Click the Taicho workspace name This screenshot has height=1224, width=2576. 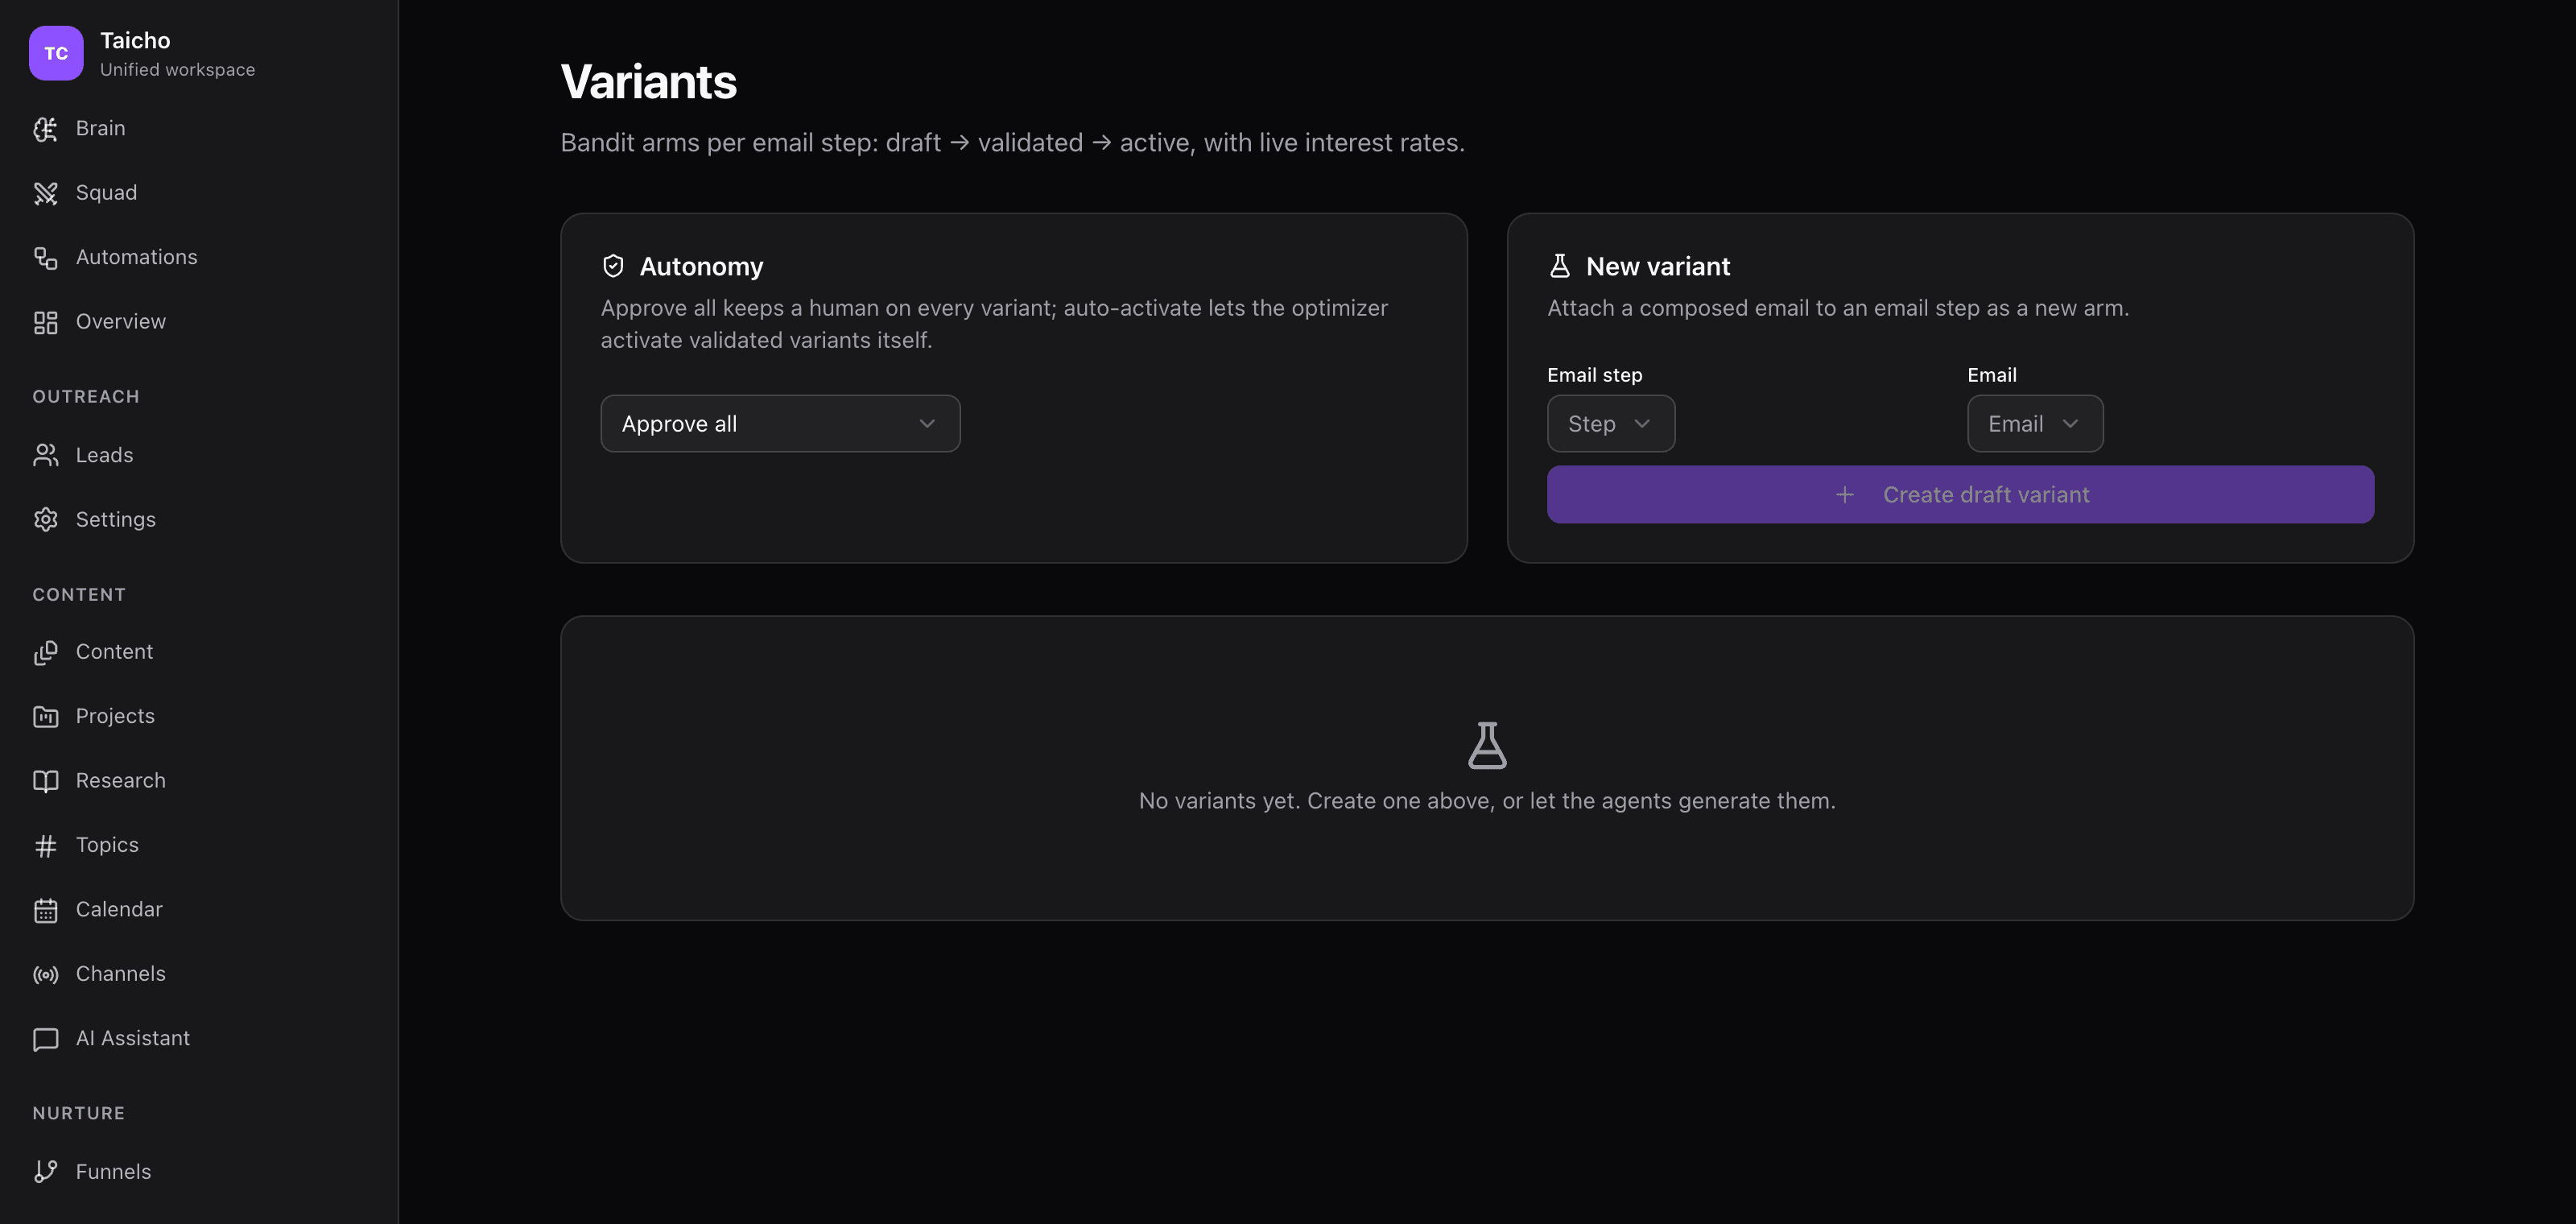[135, 41]
